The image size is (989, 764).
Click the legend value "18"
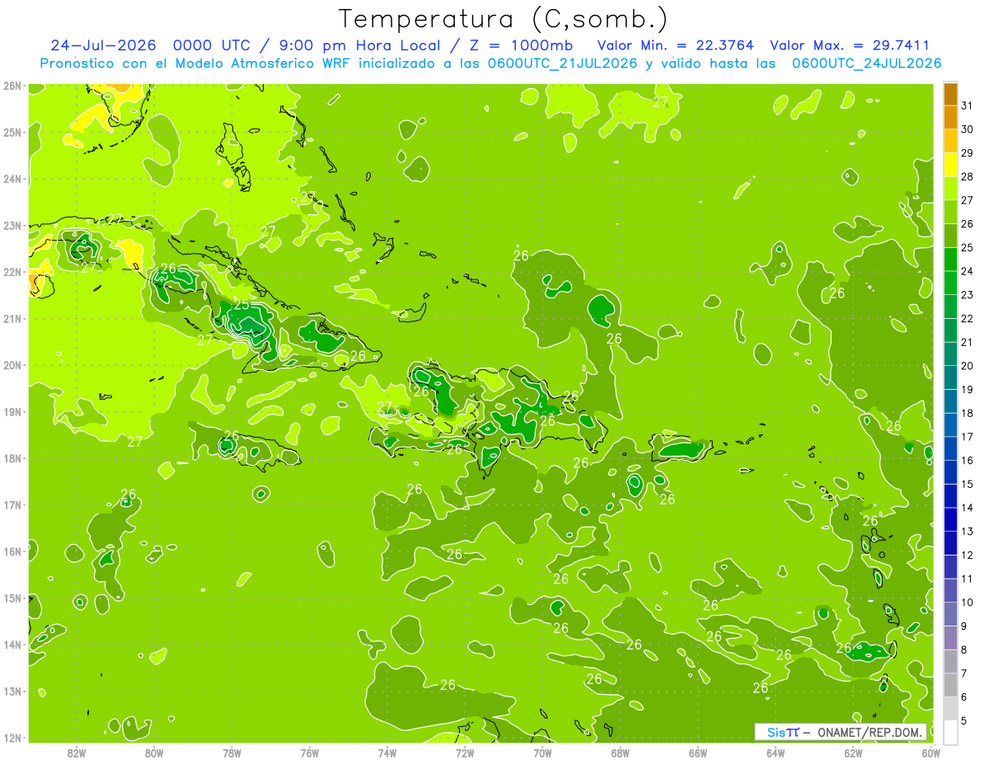[x=968, y=413]
